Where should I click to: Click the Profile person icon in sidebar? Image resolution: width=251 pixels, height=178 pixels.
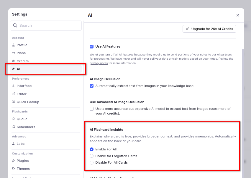pos(13,45)
